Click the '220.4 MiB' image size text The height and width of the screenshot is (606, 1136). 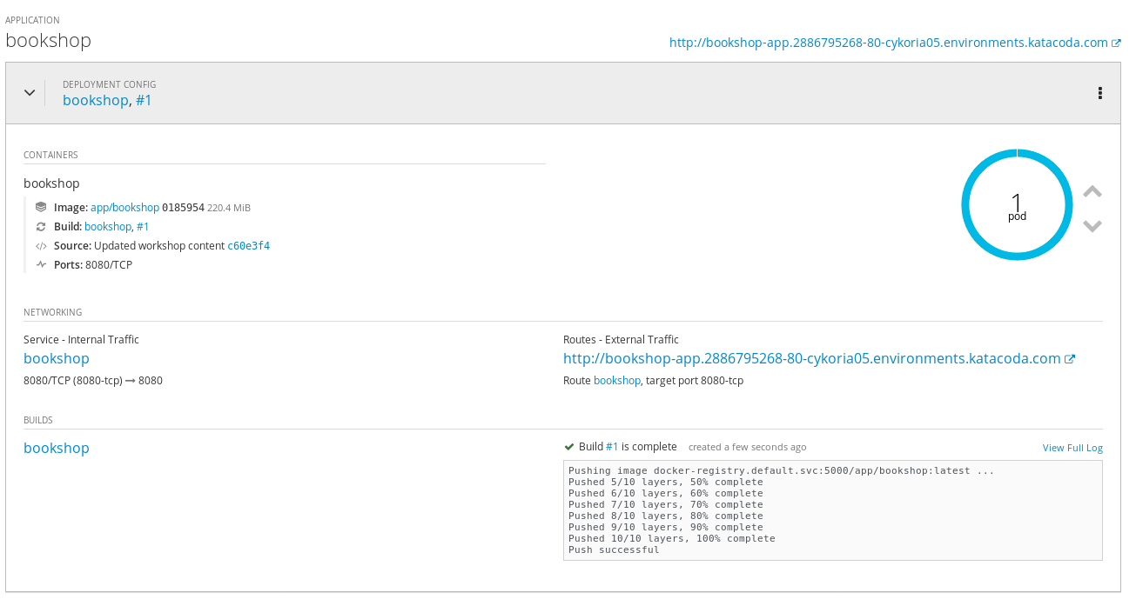click(229, 208)
